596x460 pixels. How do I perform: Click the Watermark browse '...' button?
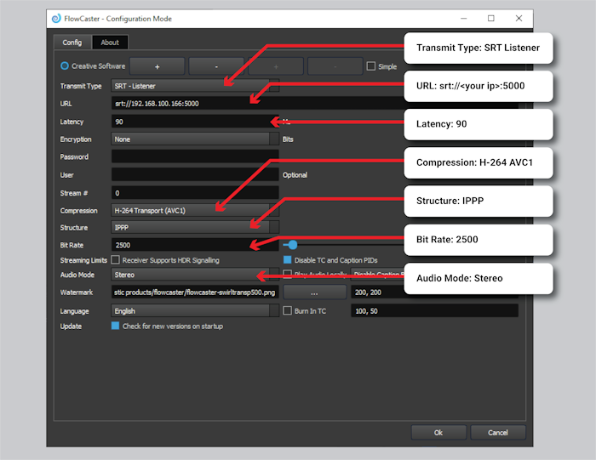(x=315, y=292)
